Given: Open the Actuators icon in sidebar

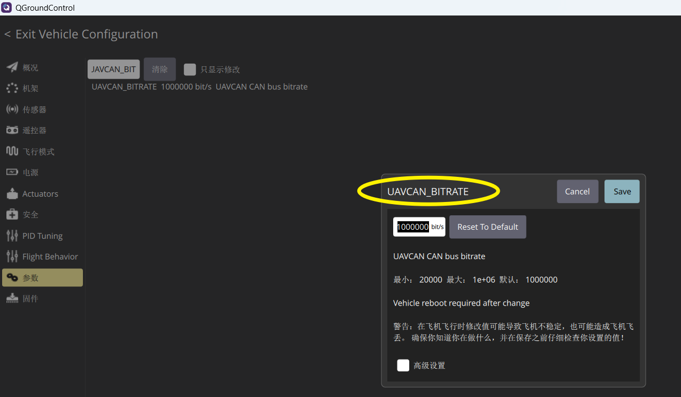Looking at the screenshot, I should 12,193.
